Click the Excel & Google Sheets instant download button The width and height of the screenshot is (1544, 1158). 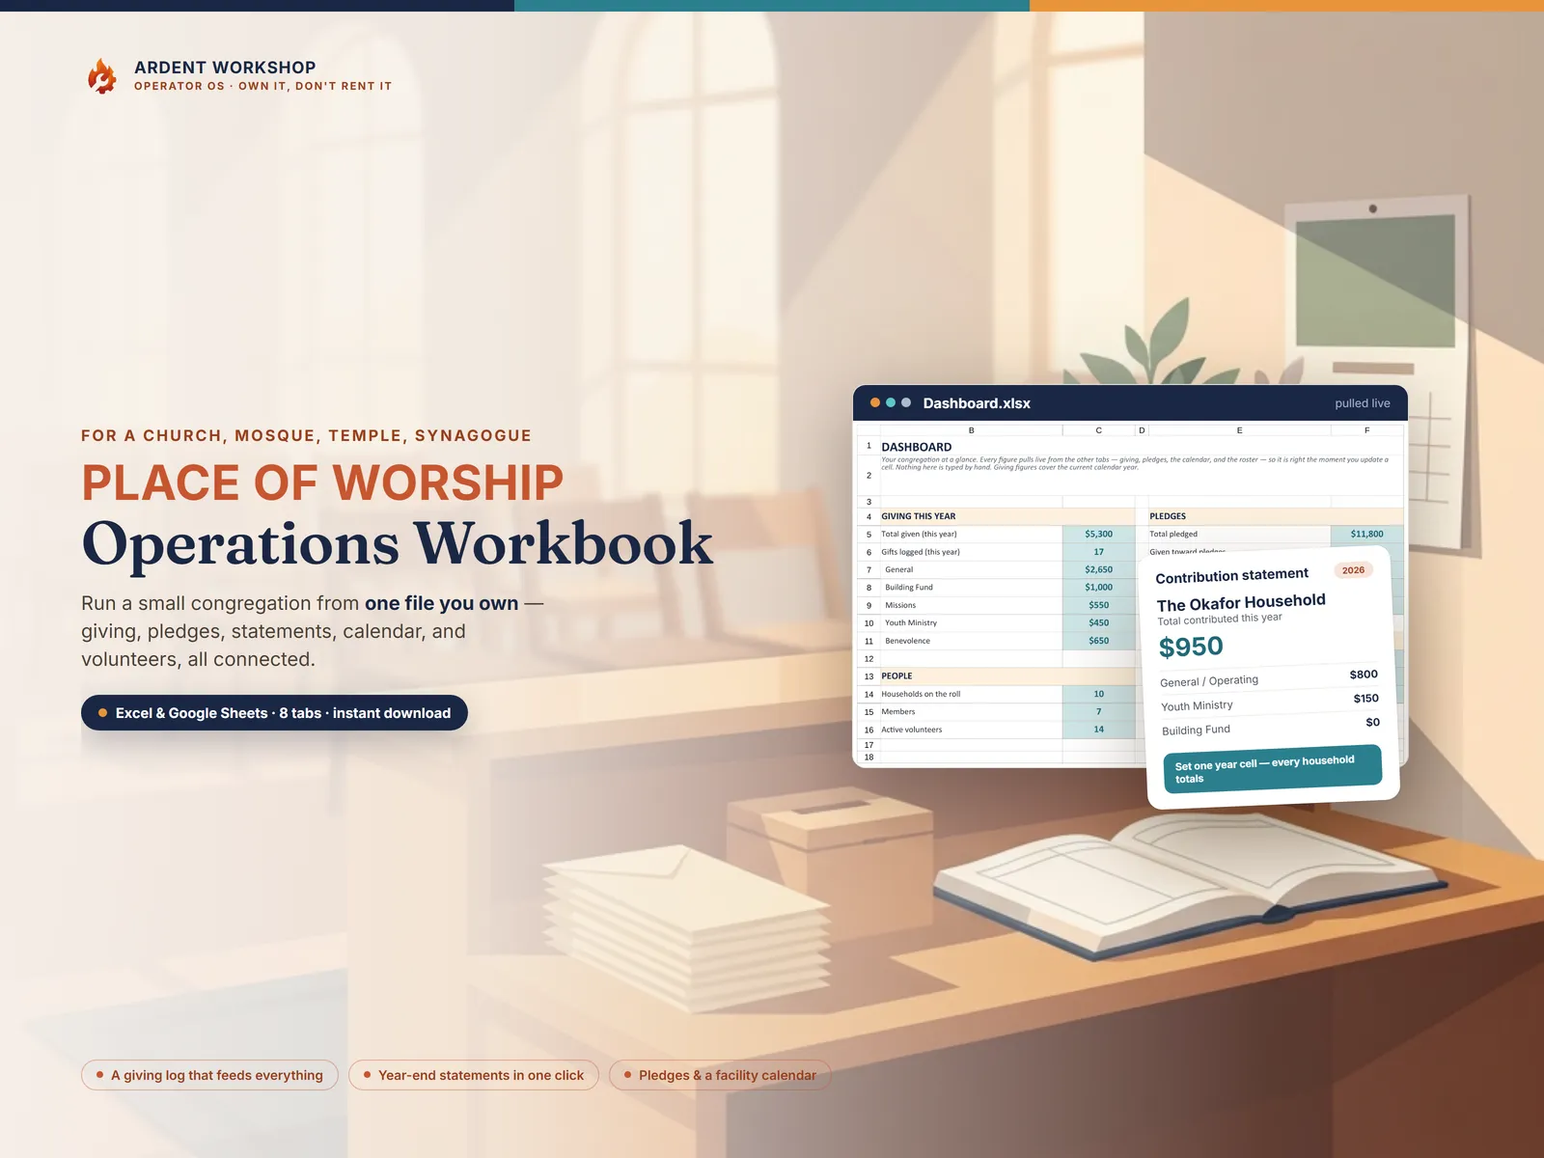coord(274,713)
